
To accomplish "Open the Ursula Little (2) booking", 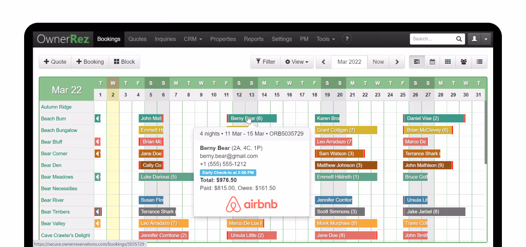I will 252,235.
